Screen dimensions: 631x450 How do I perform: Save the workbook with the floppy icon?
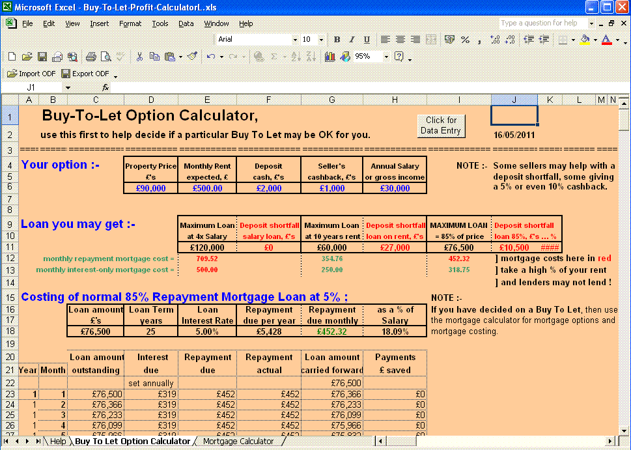[42, 57]
